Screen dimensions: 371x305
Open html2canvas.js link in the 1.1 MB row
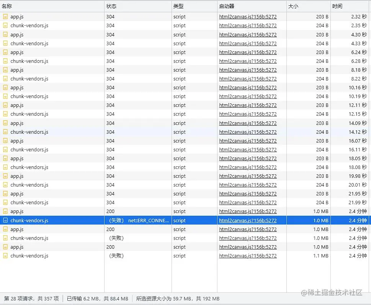click(248, 256)
